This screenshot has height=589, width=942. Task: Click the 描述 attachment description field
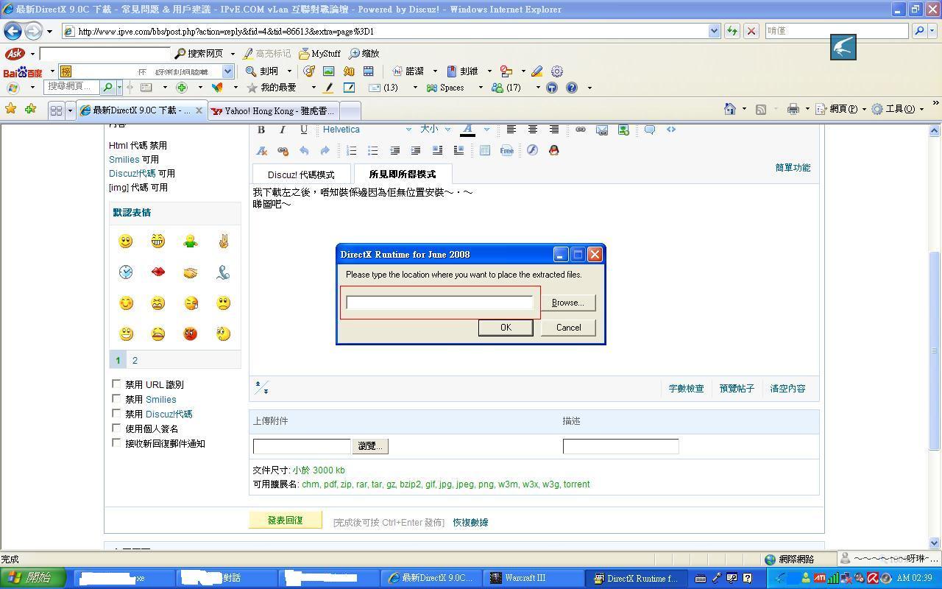(x=620, y=446)
